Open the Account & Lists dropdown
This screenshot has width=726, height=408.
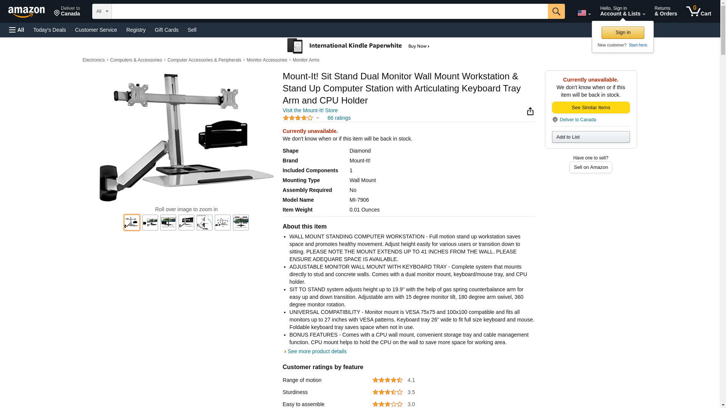pos(622,11)
